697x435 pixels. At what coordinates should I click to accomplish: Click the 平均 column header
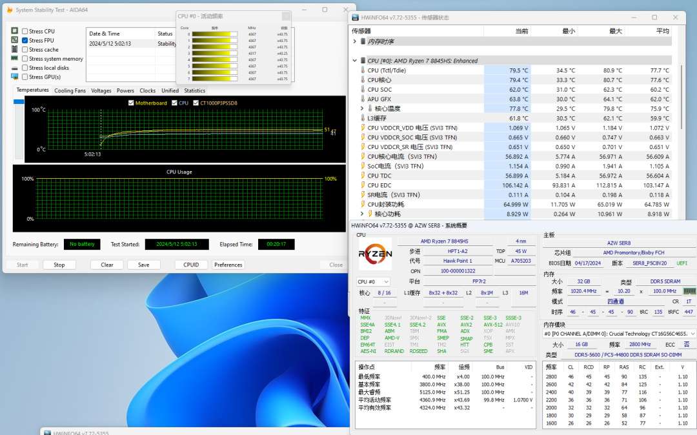pyautogui.click(x=648, y=31)
